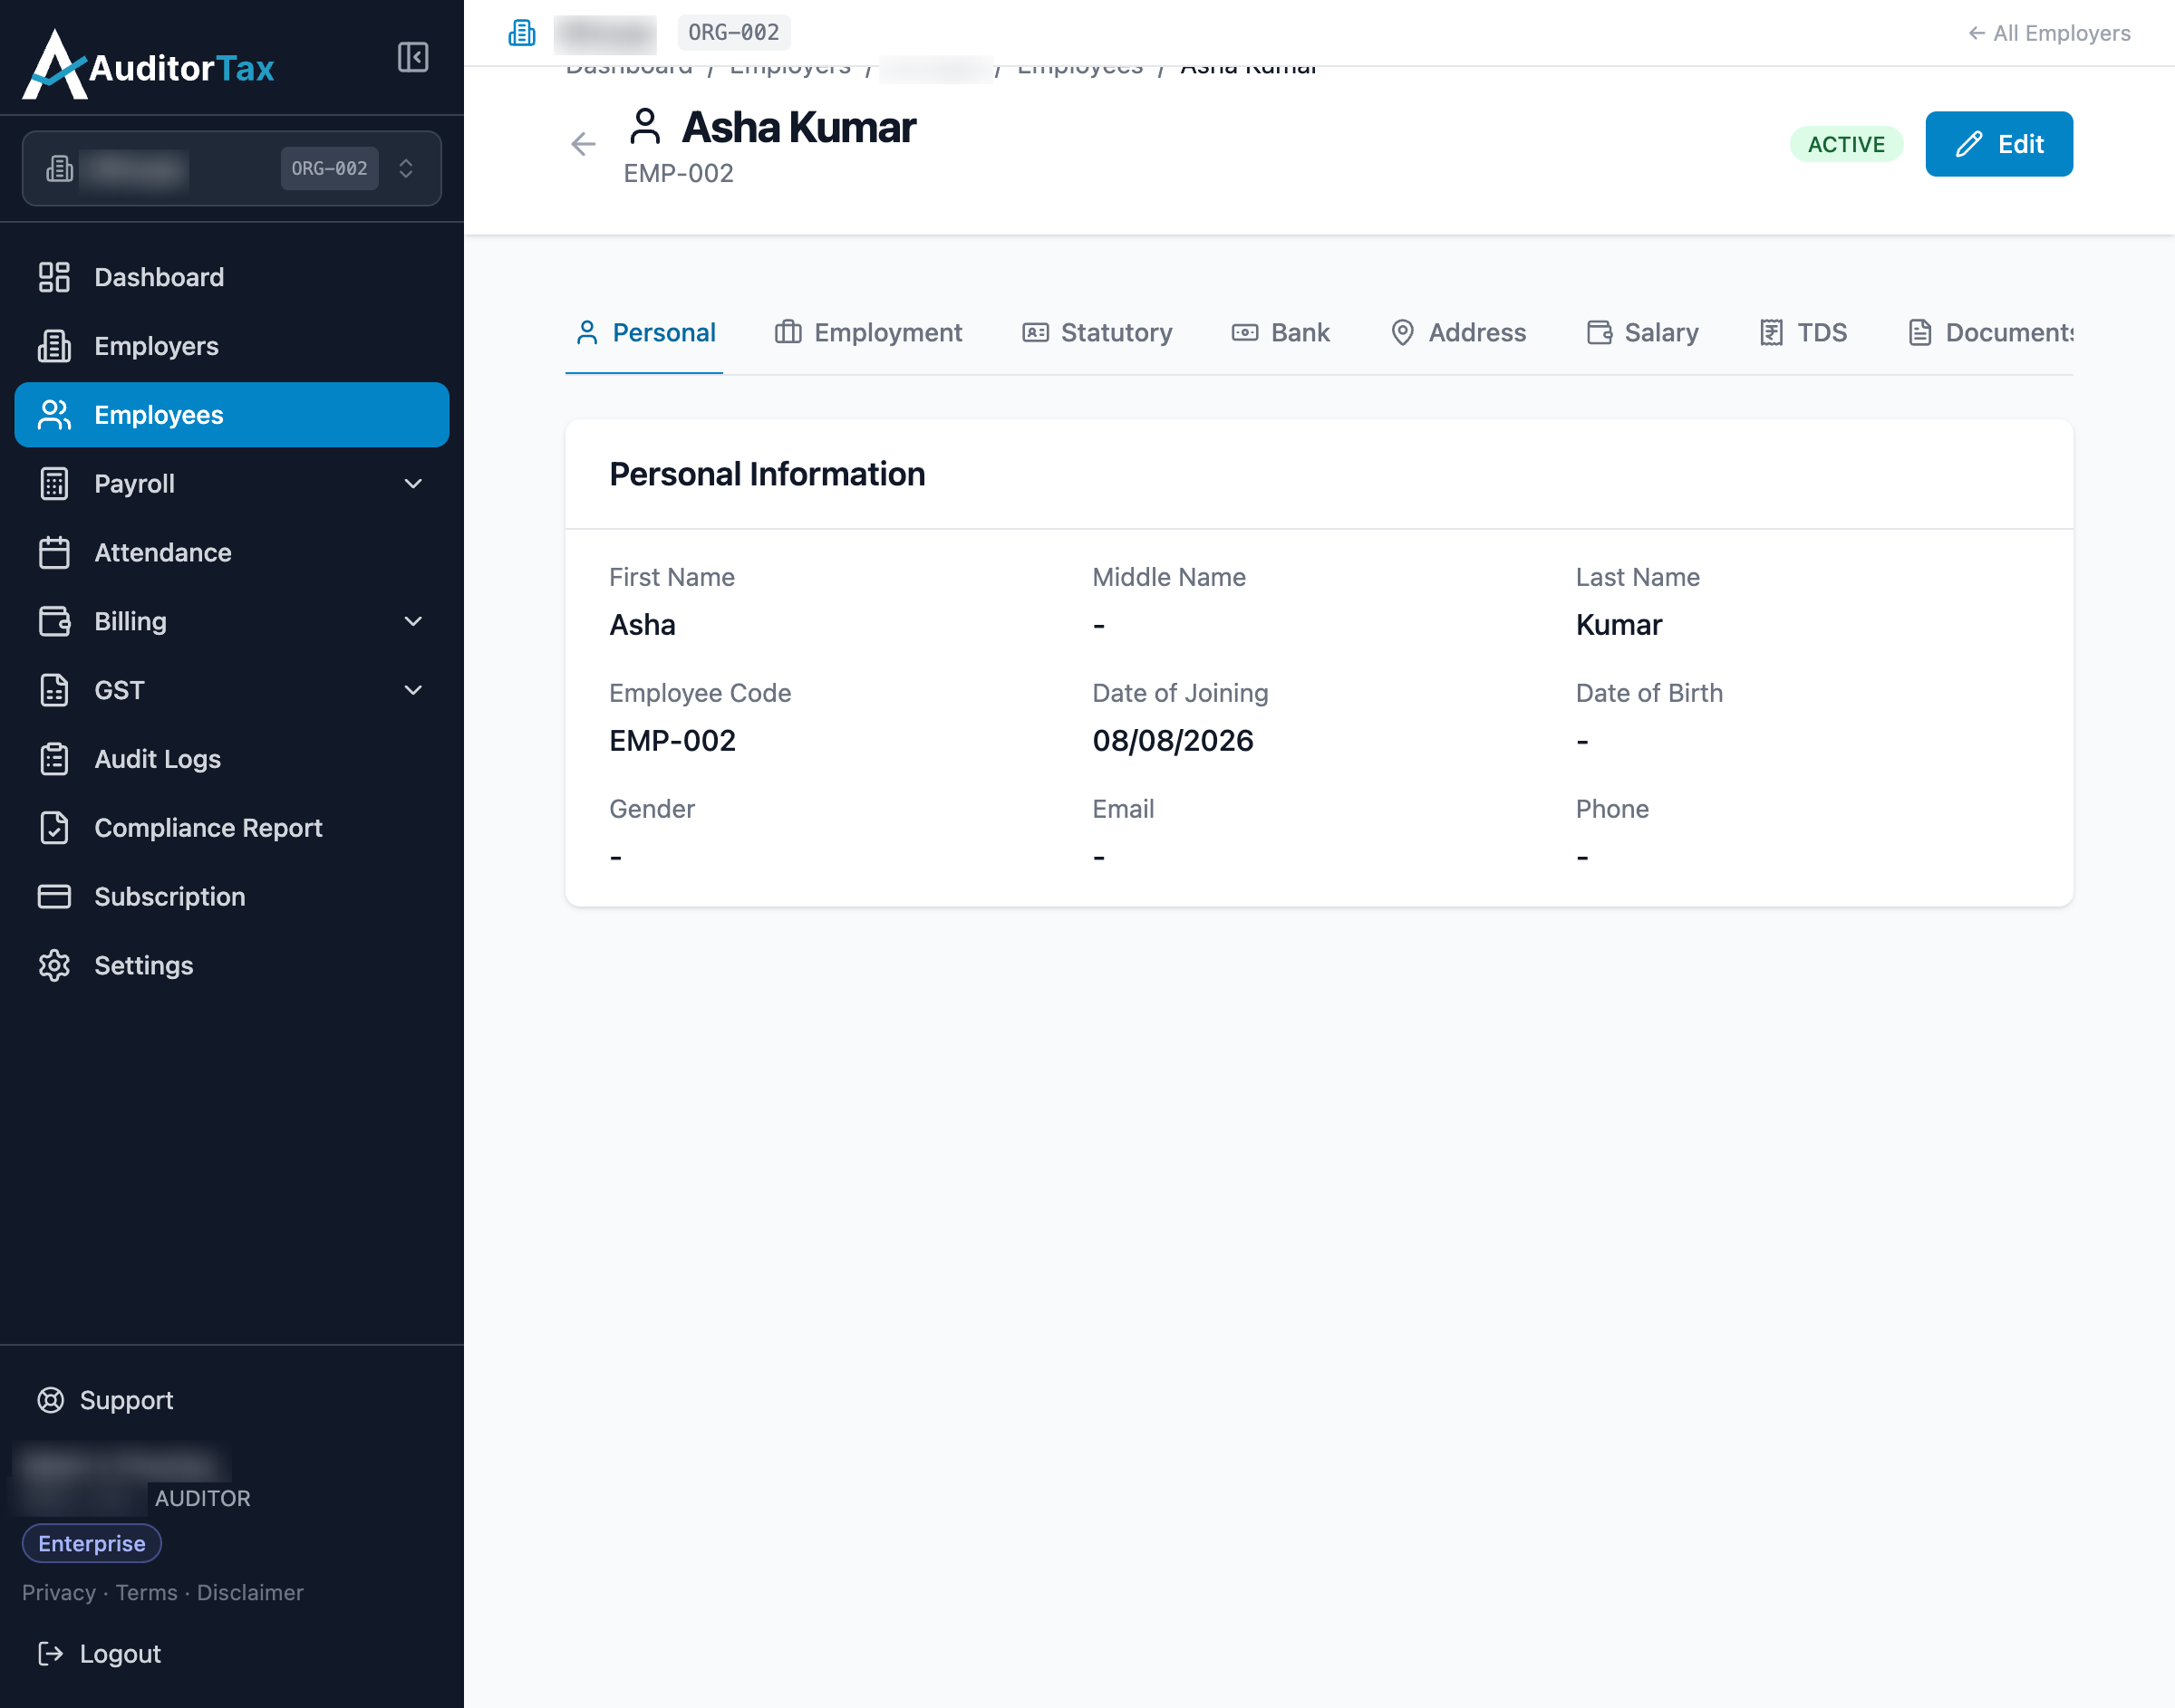Switch to the Employment tab

[x=868, y=333]
